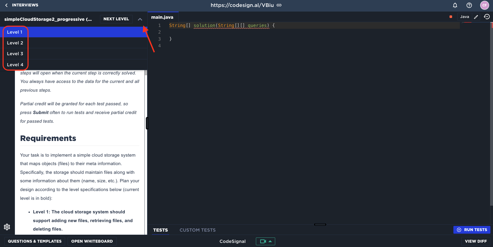Click the https://codesign.al/VBiu URL text
This screenshot has height=247, width=493.
(242, 5)
